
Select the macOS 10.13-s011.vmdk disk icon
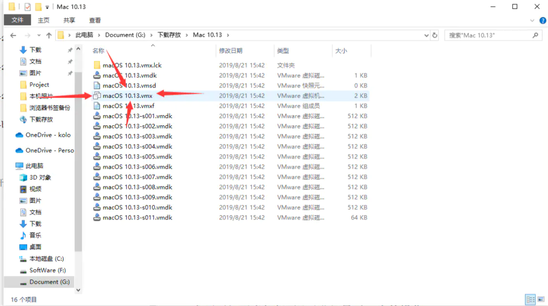coord(97,217)
